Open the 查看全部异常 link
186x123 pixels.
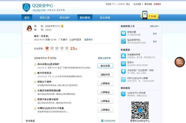[x=104, y=58]
